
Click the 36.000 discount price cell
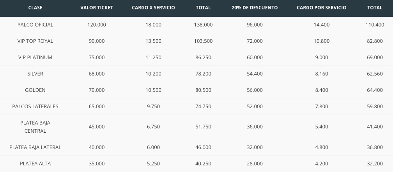255,127
